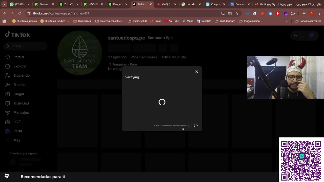
Task: Open the report problem icon in Verifying dialog
Action: point(196,126)
